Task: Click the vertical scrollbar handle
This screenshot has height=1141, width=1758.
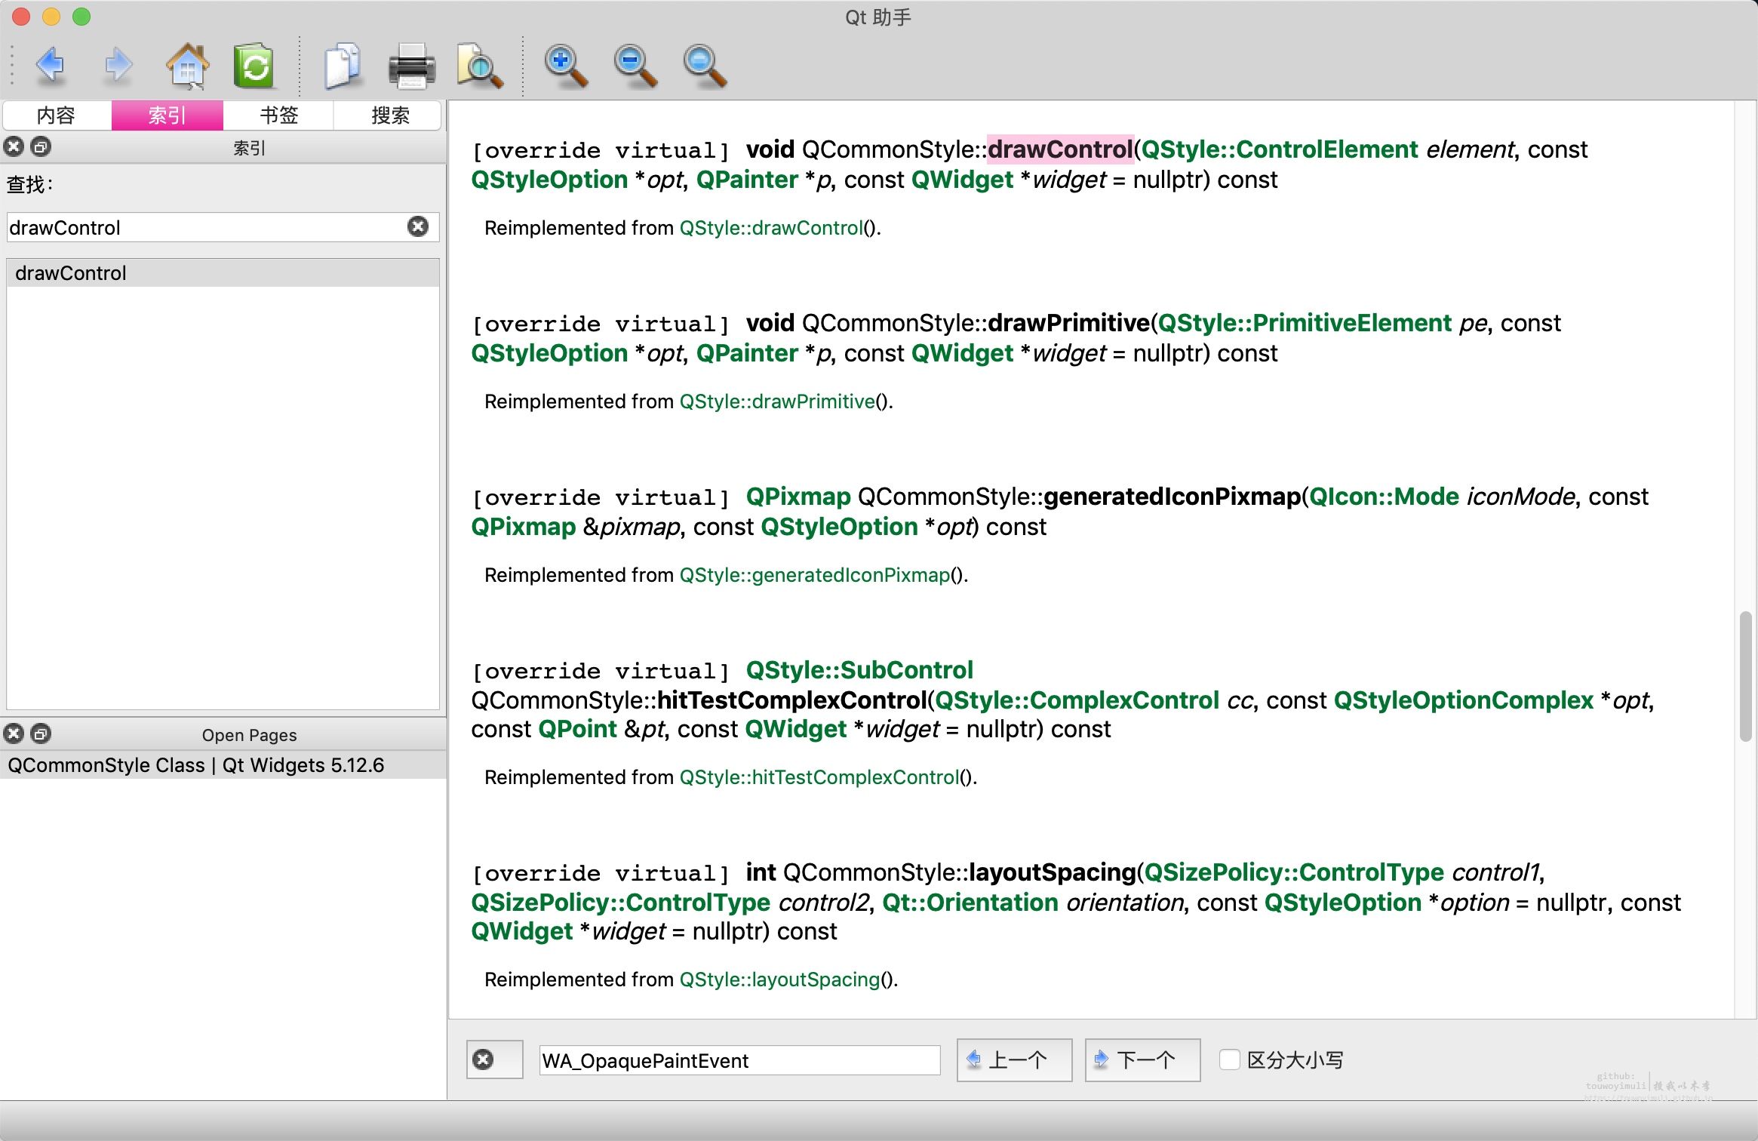Action: tap(1744, 675)
